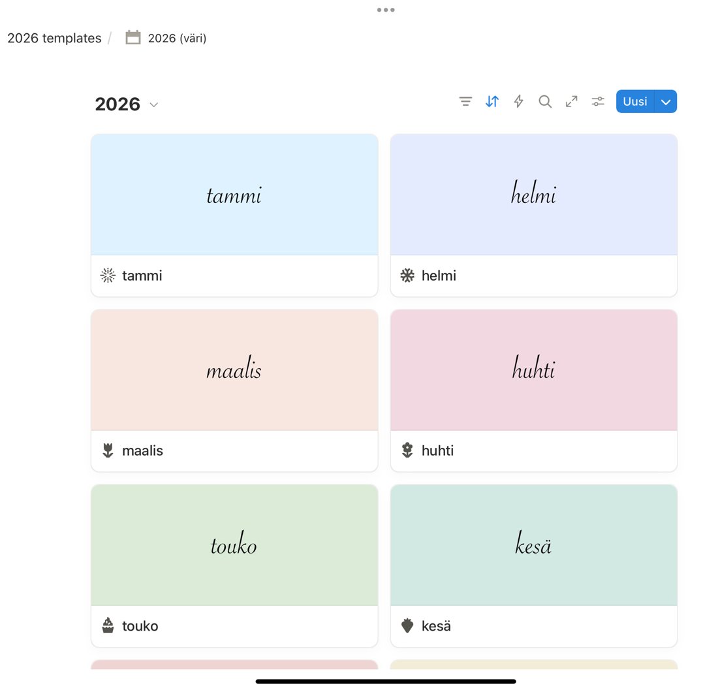Click the calendar icon in the breadcrumb
718x690 pixels.
click(133, 37)
